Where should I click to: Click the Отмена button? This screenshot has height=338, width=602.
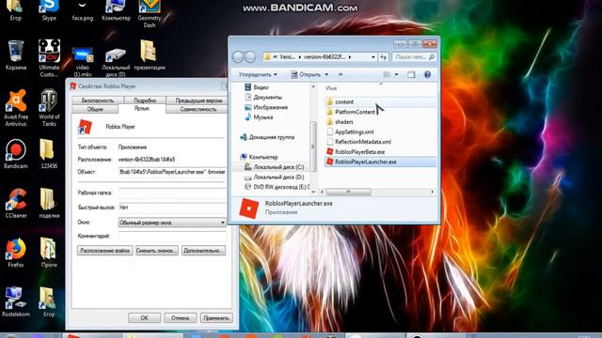(x=180, y=318)
